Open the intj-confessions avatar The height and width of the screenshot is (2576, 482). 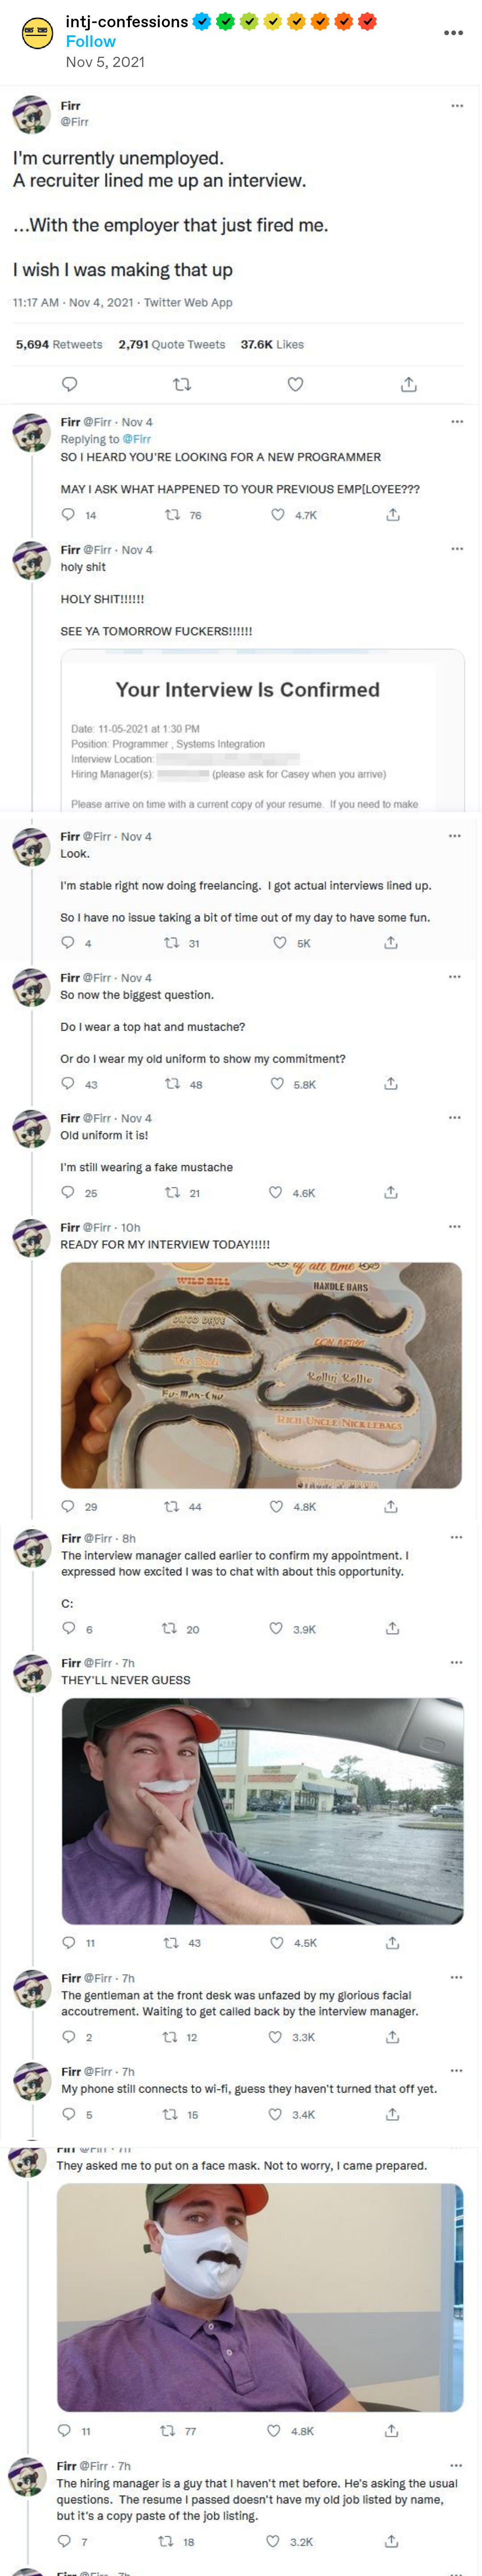[37, 33]
